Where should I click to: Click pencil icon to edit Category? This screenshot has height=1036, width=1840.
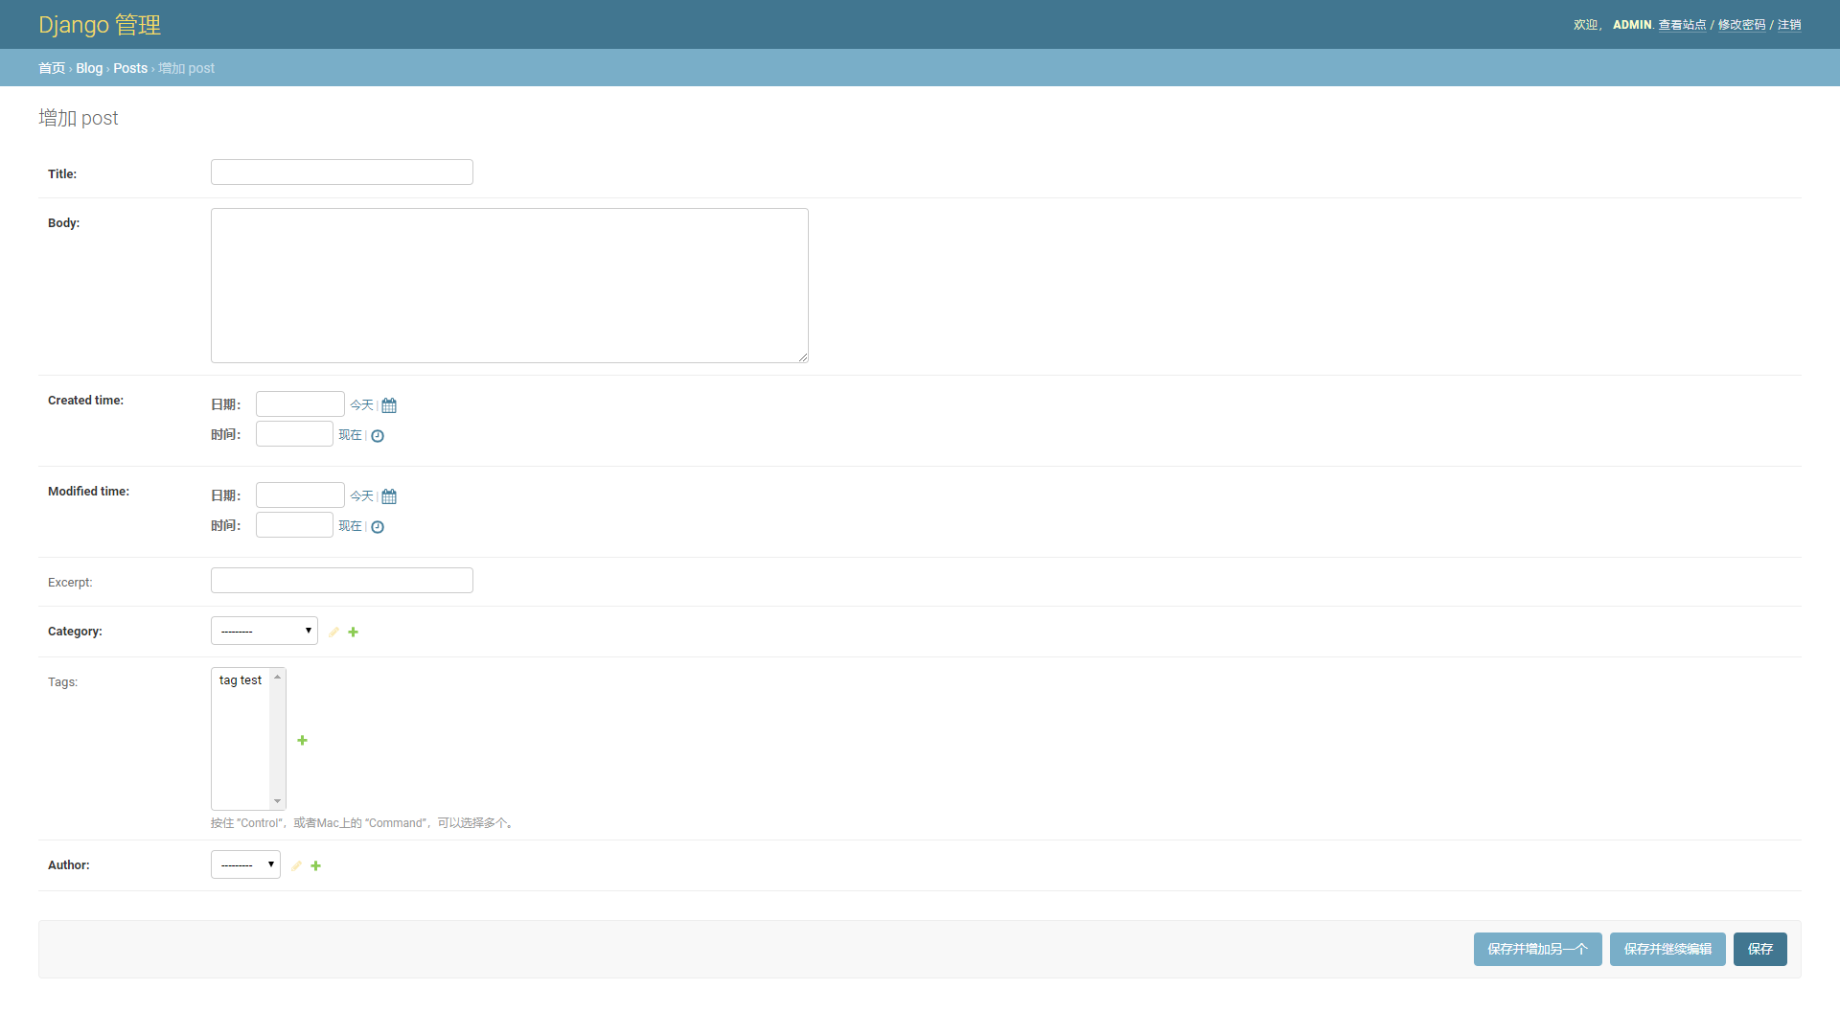pos(333,633)
